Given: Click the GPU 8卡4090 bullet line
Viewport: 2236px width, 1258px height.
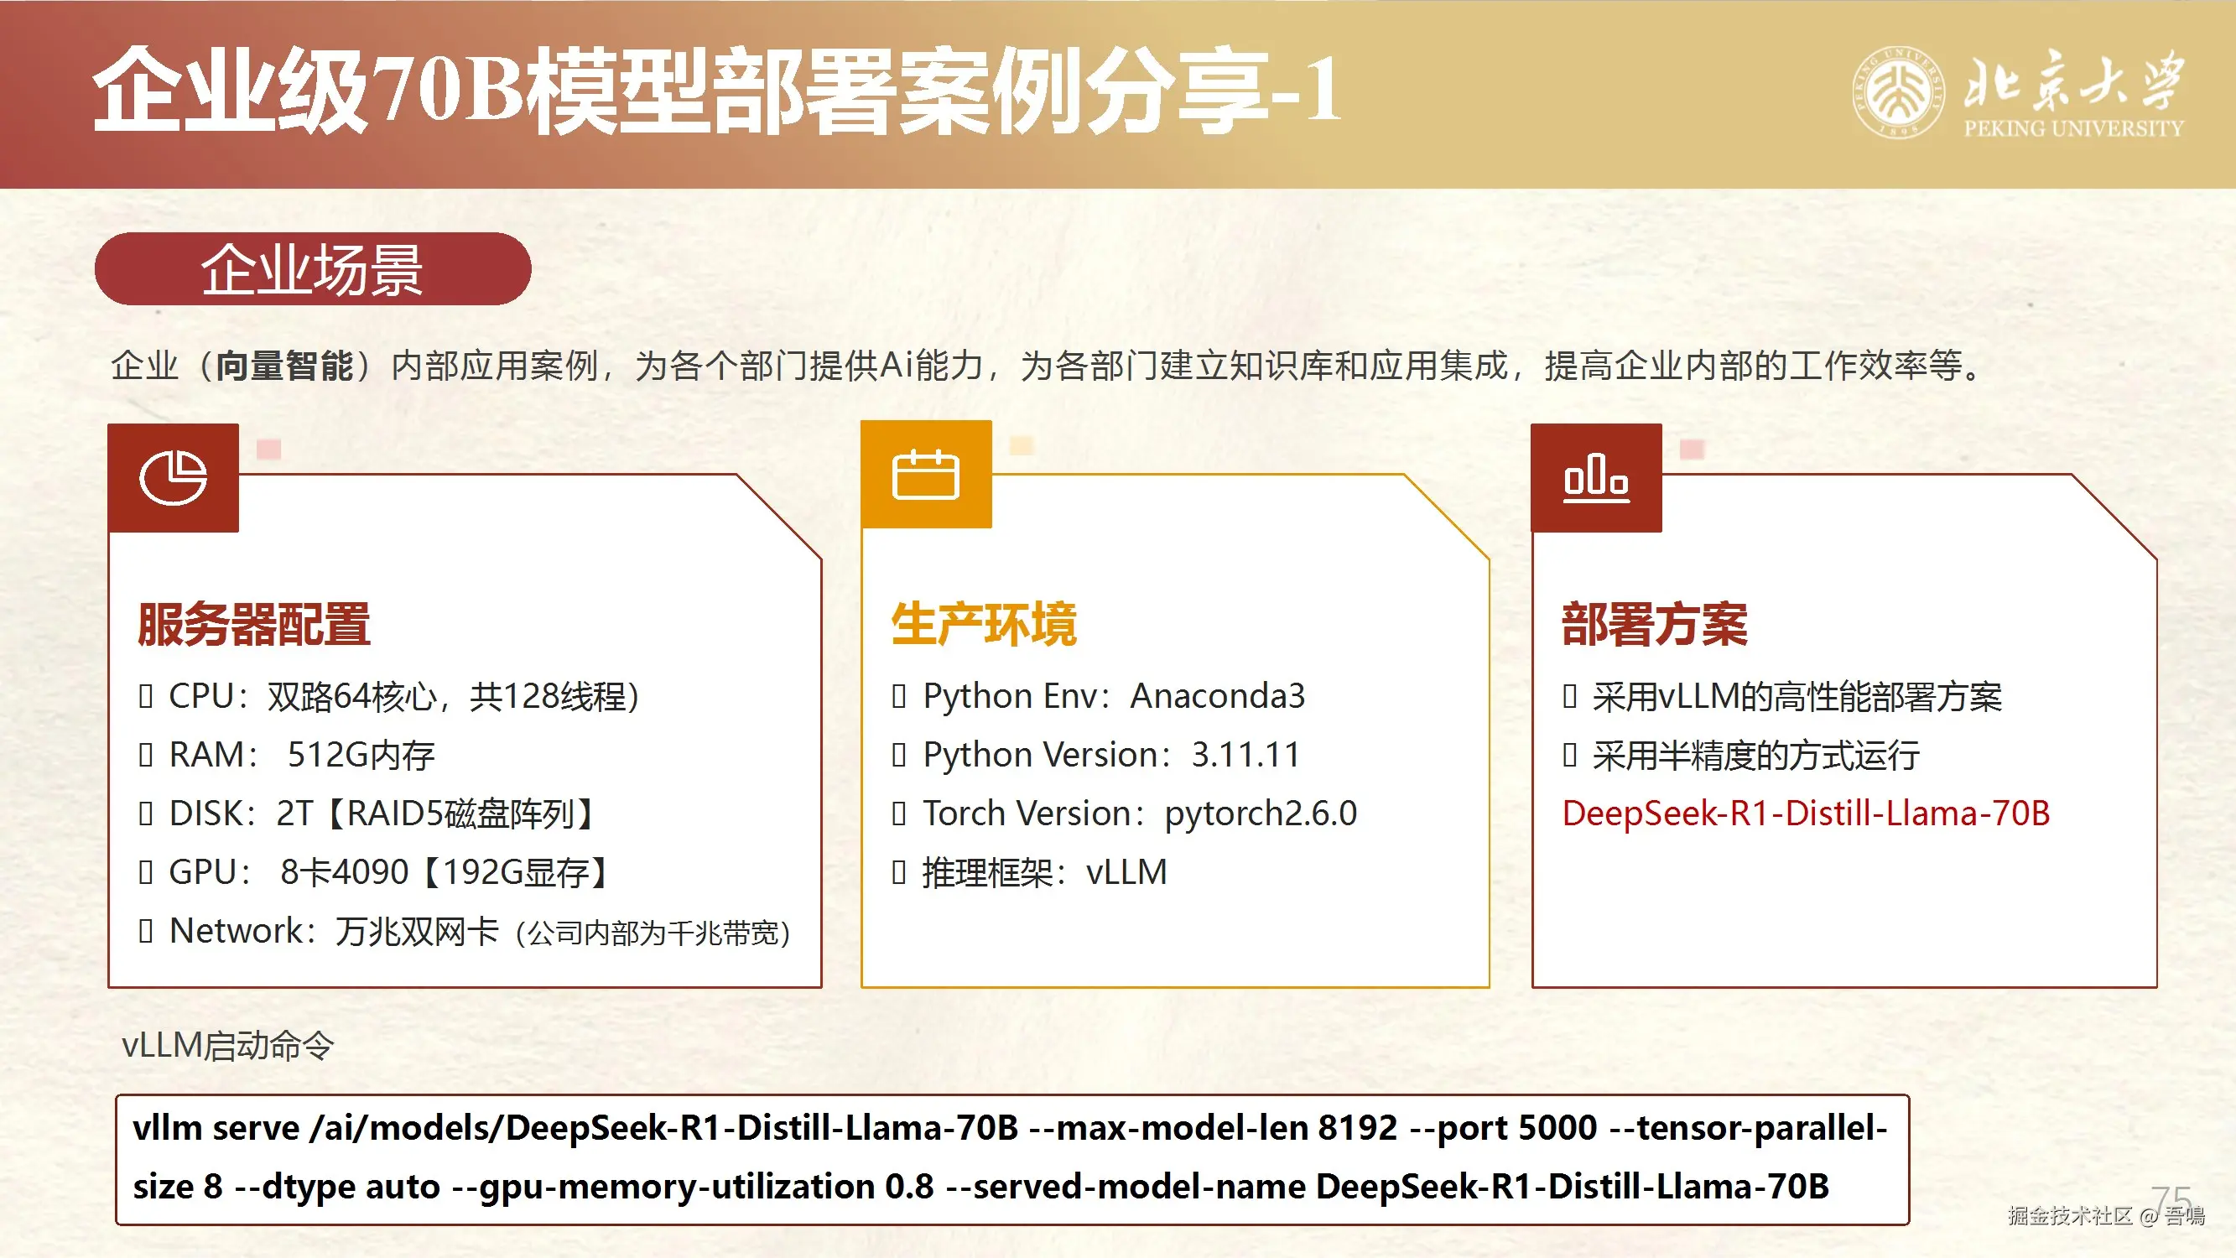Looking at the screenshot, I should [373, 871].
